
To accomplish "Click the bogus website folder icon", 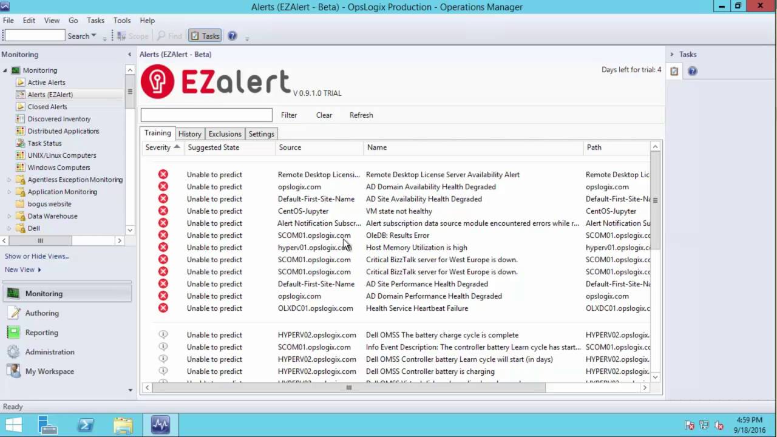I will point(20,204).
